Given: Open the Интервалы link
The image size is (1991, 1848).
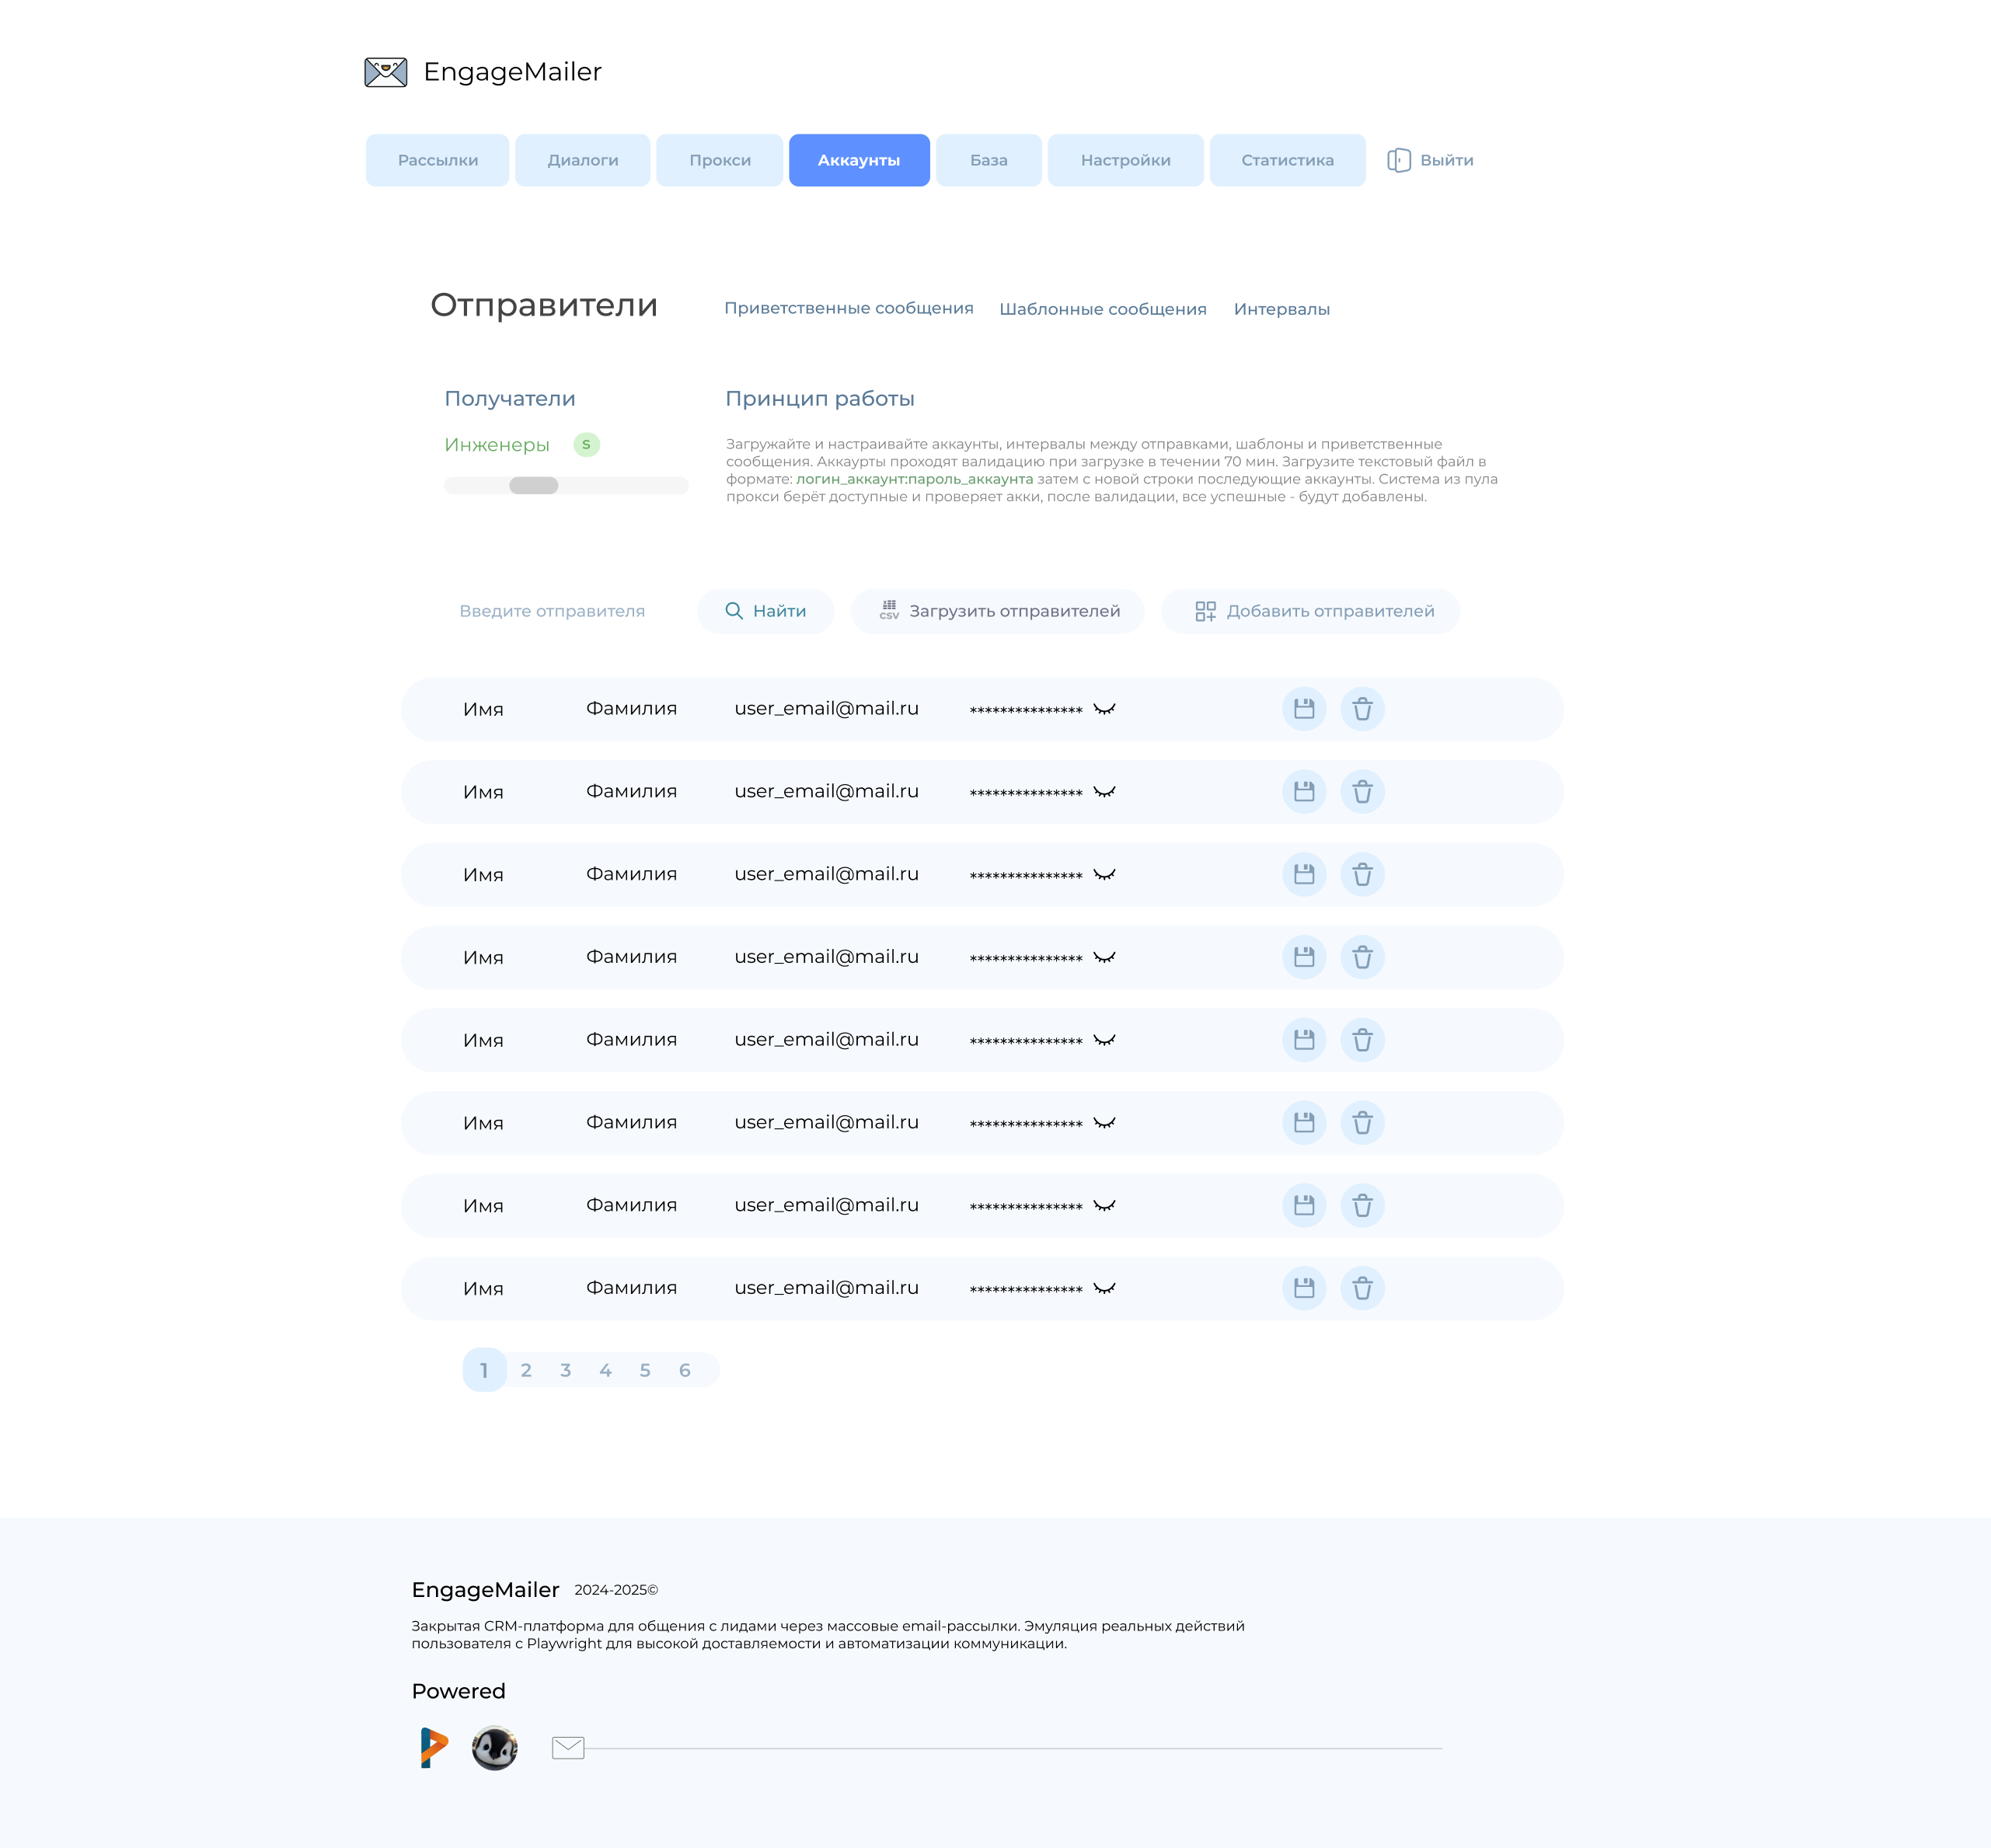Looking at the screenshot, I should 1282,309.
